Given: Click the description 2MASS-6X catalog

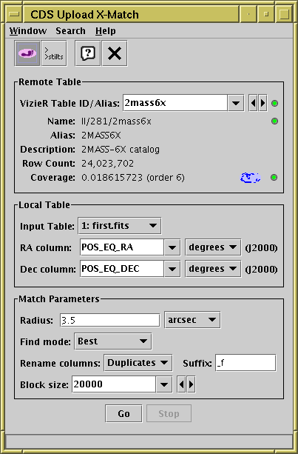Looking at the screenshot, I should pos(121,150).
